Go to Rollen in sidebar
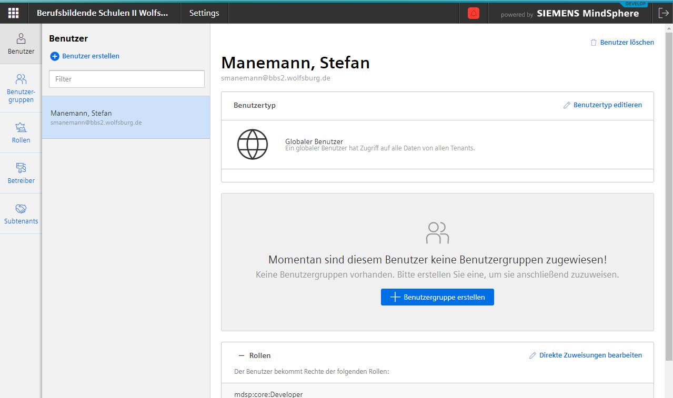The image size is (673, 398). [21, 132]
